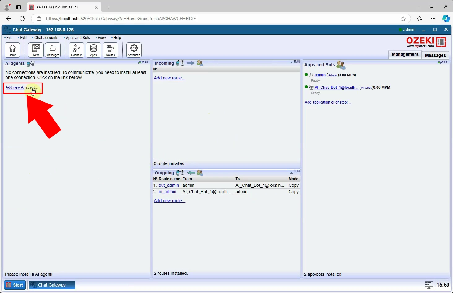Open the Routes toolbar icon
Image resolution: width=453 pixels, height=293 pixels.
110,50
